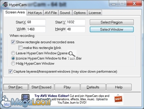Select Iconize HyperCam Window to Task Bar
The height and width of the screenshot is (109, 144).
point(13,58)
